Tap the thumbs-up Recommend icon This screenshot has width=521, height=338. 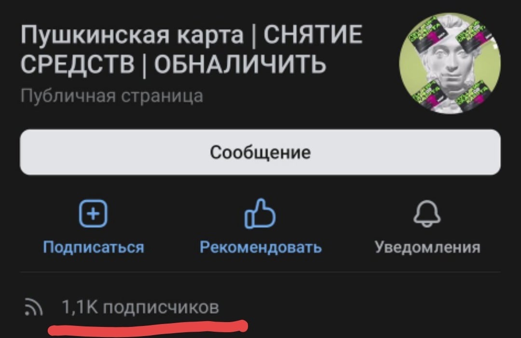coord(260,214)
